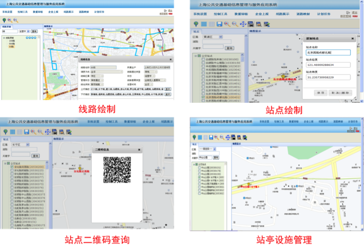Open the 调度方式 dropdown in 线路信息 dialog
This screenshot has height=251, width=364.
[106, 72]
